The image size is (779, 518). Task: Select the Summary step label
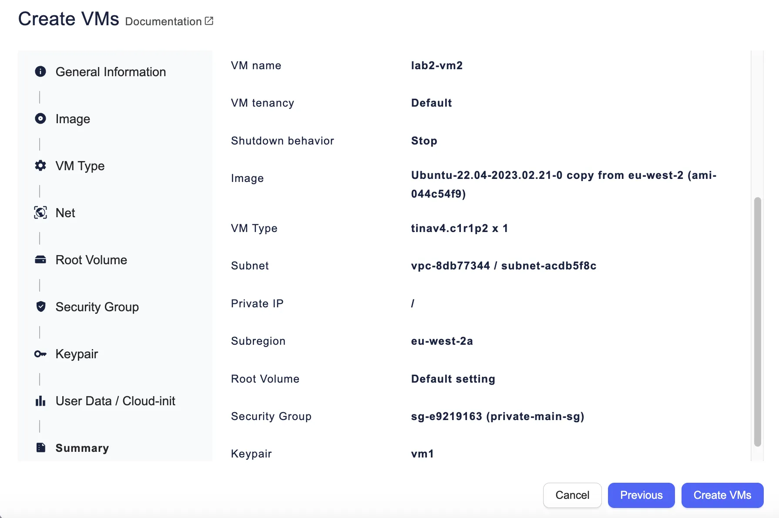(x=82, y=448)
